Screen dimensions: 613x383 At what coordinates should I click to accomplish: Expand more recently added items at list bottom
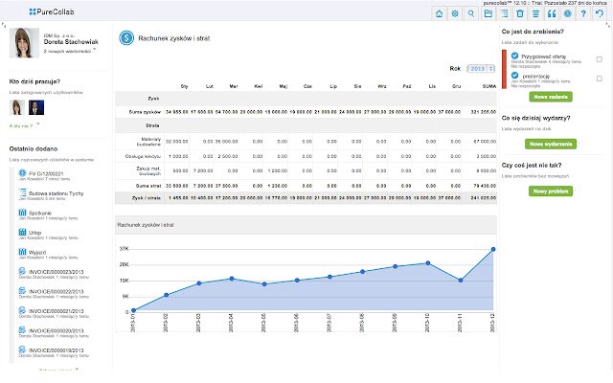(58, 370)
